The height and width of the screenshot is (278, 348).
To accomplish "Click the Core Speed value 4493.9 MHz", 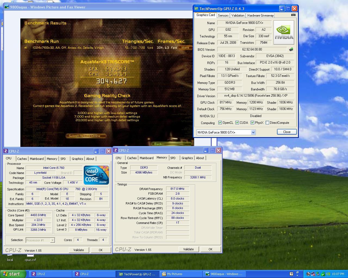I will tap(38, 215).
